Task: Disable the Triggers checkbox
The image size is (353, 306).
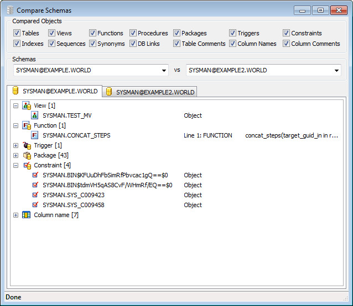Action: (x=232, y=33)
